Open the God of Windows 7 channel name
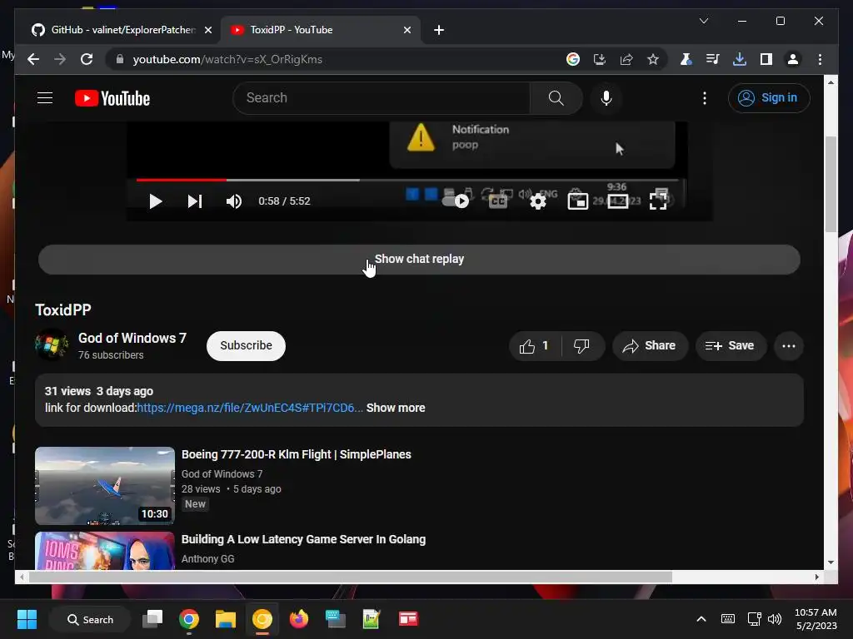This screenshot has height=639, width=853. coord(132,338)
